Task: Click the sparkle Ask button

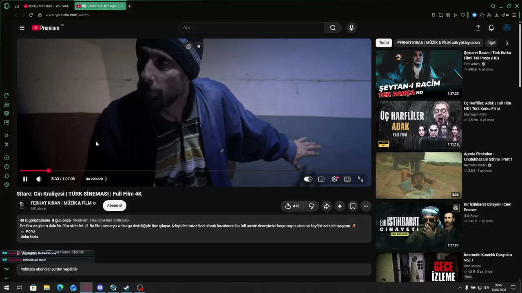Action: (340, 206)
